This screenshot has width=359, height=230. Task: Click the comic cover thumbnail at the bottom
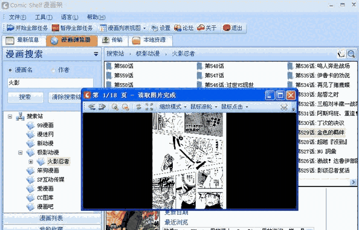(x=133, y=220)
